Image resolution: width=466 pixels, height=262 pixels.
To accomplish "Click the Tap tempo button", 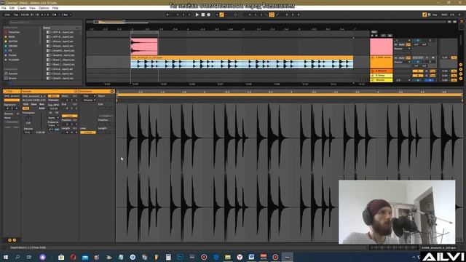I will (x=16, y=15).
